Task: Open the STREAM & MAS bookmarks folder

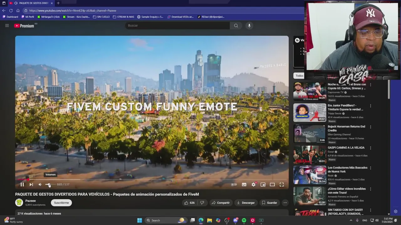Action: tap(123, 17)
